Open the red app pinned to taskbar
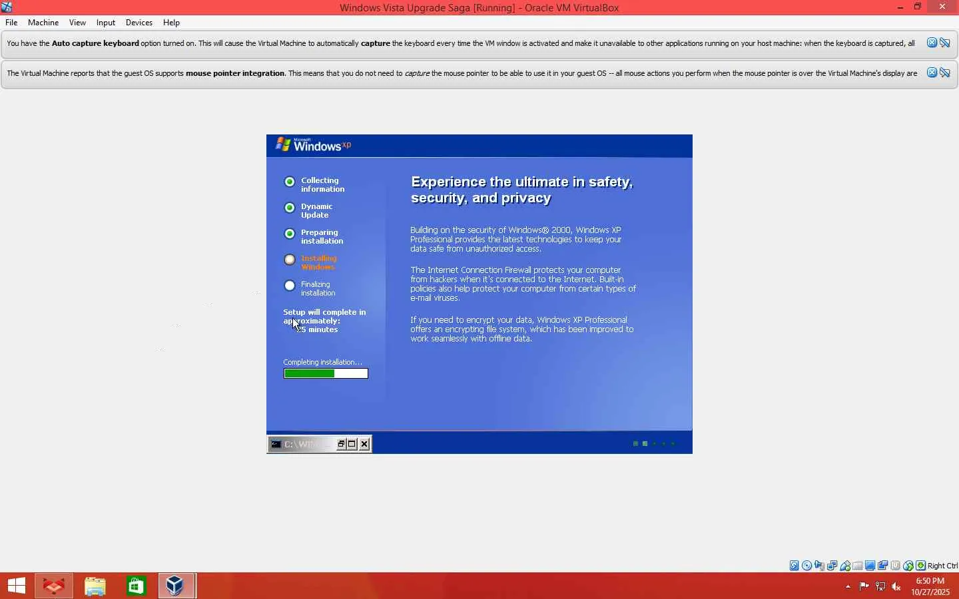Viewport: 959px width, 599px height. pyautogui.click(x=54, y=586)
